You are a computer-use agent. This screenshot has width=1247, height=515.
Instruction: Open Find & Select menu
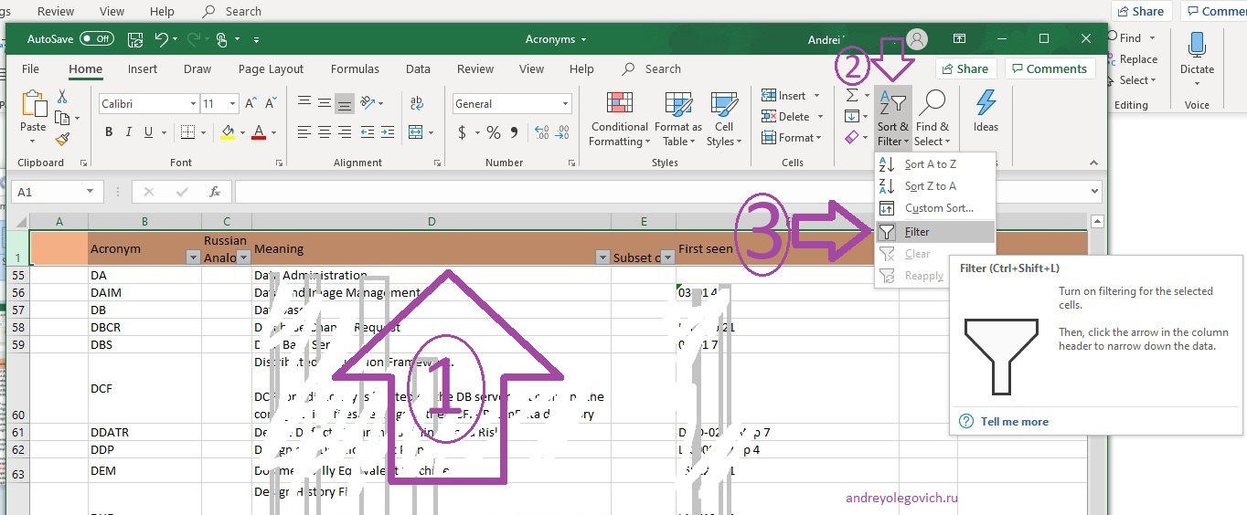point(933,118)
